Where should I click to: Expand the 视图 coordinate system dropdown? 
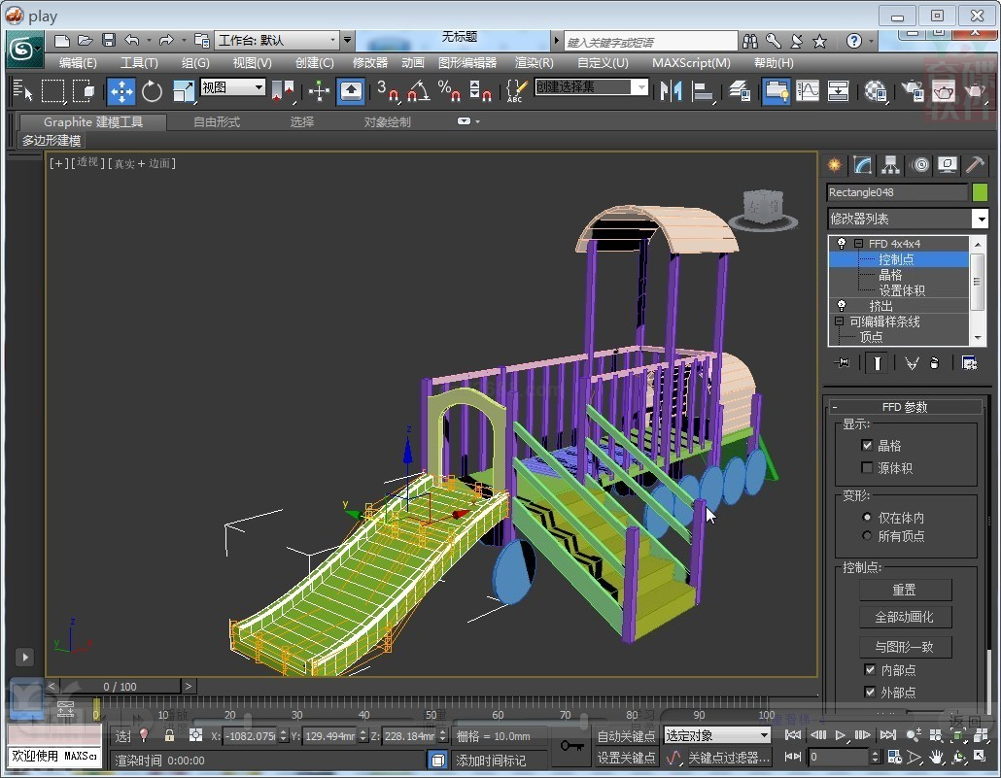259,87
